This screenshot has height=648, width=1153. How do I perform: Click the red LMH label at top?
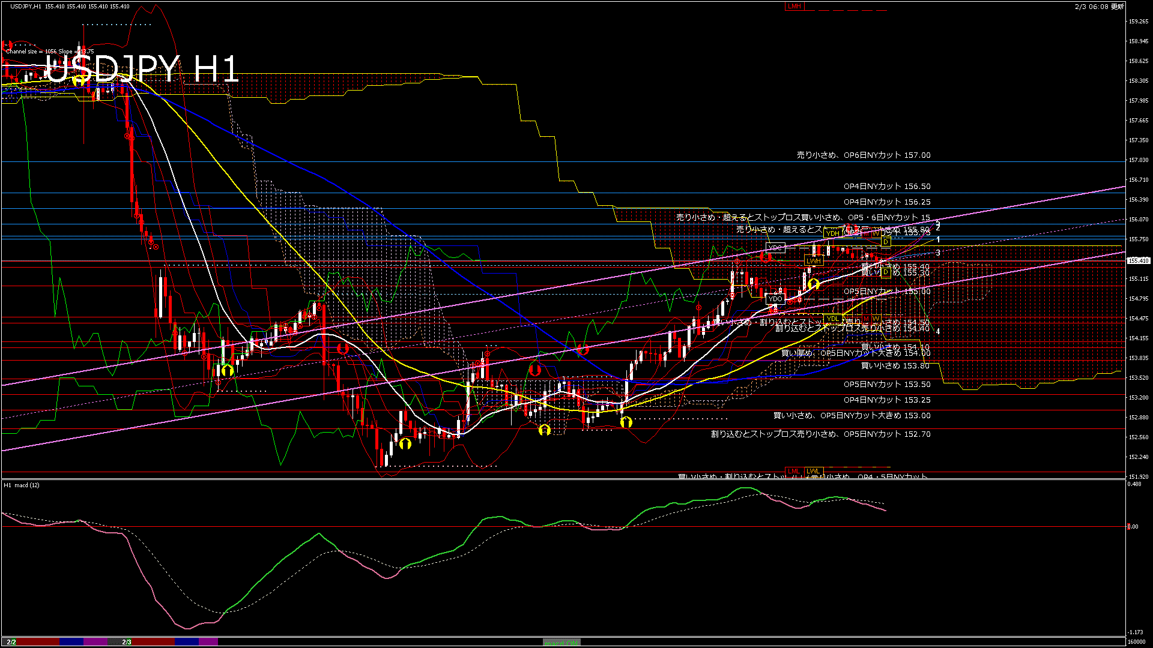coord(794,6)
